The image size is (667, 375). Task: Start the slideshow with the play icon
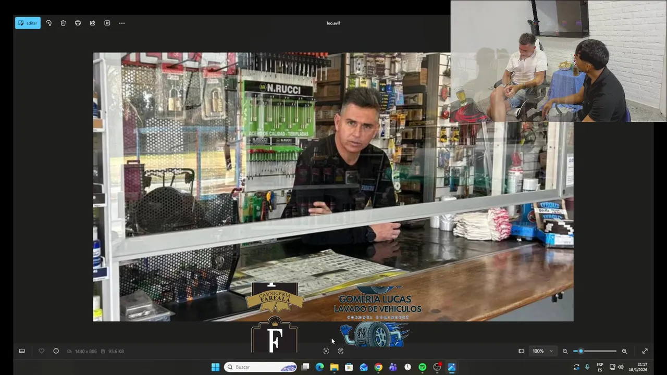coord(107,23)
